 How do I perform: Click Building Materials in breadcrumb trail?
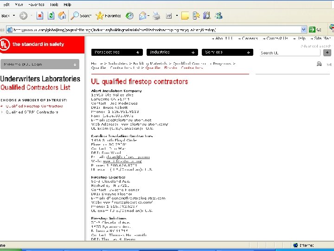point(150,64)
